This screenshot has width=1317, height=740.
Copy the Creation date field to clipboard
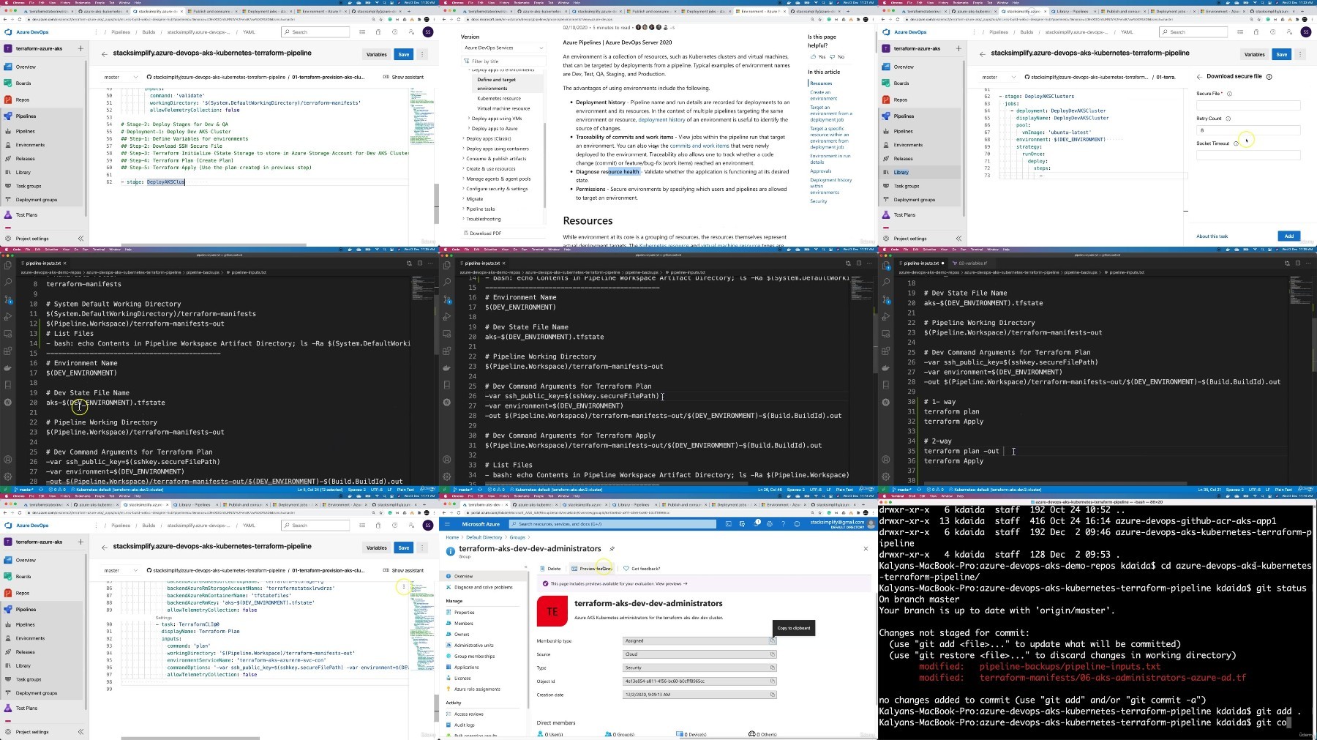(772, 695)
